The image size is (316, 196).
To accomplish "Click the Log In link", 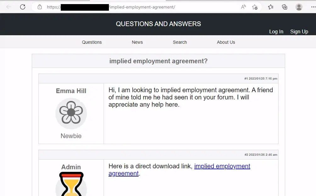I will (276, 31).
